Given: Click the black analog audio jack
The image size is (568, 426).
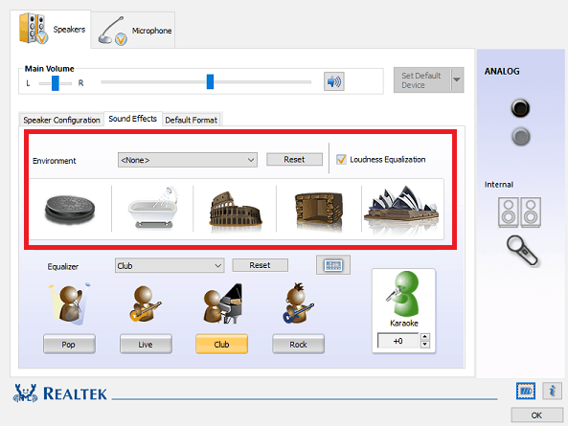Looking at the screenshot, I should tap(520, 108).
